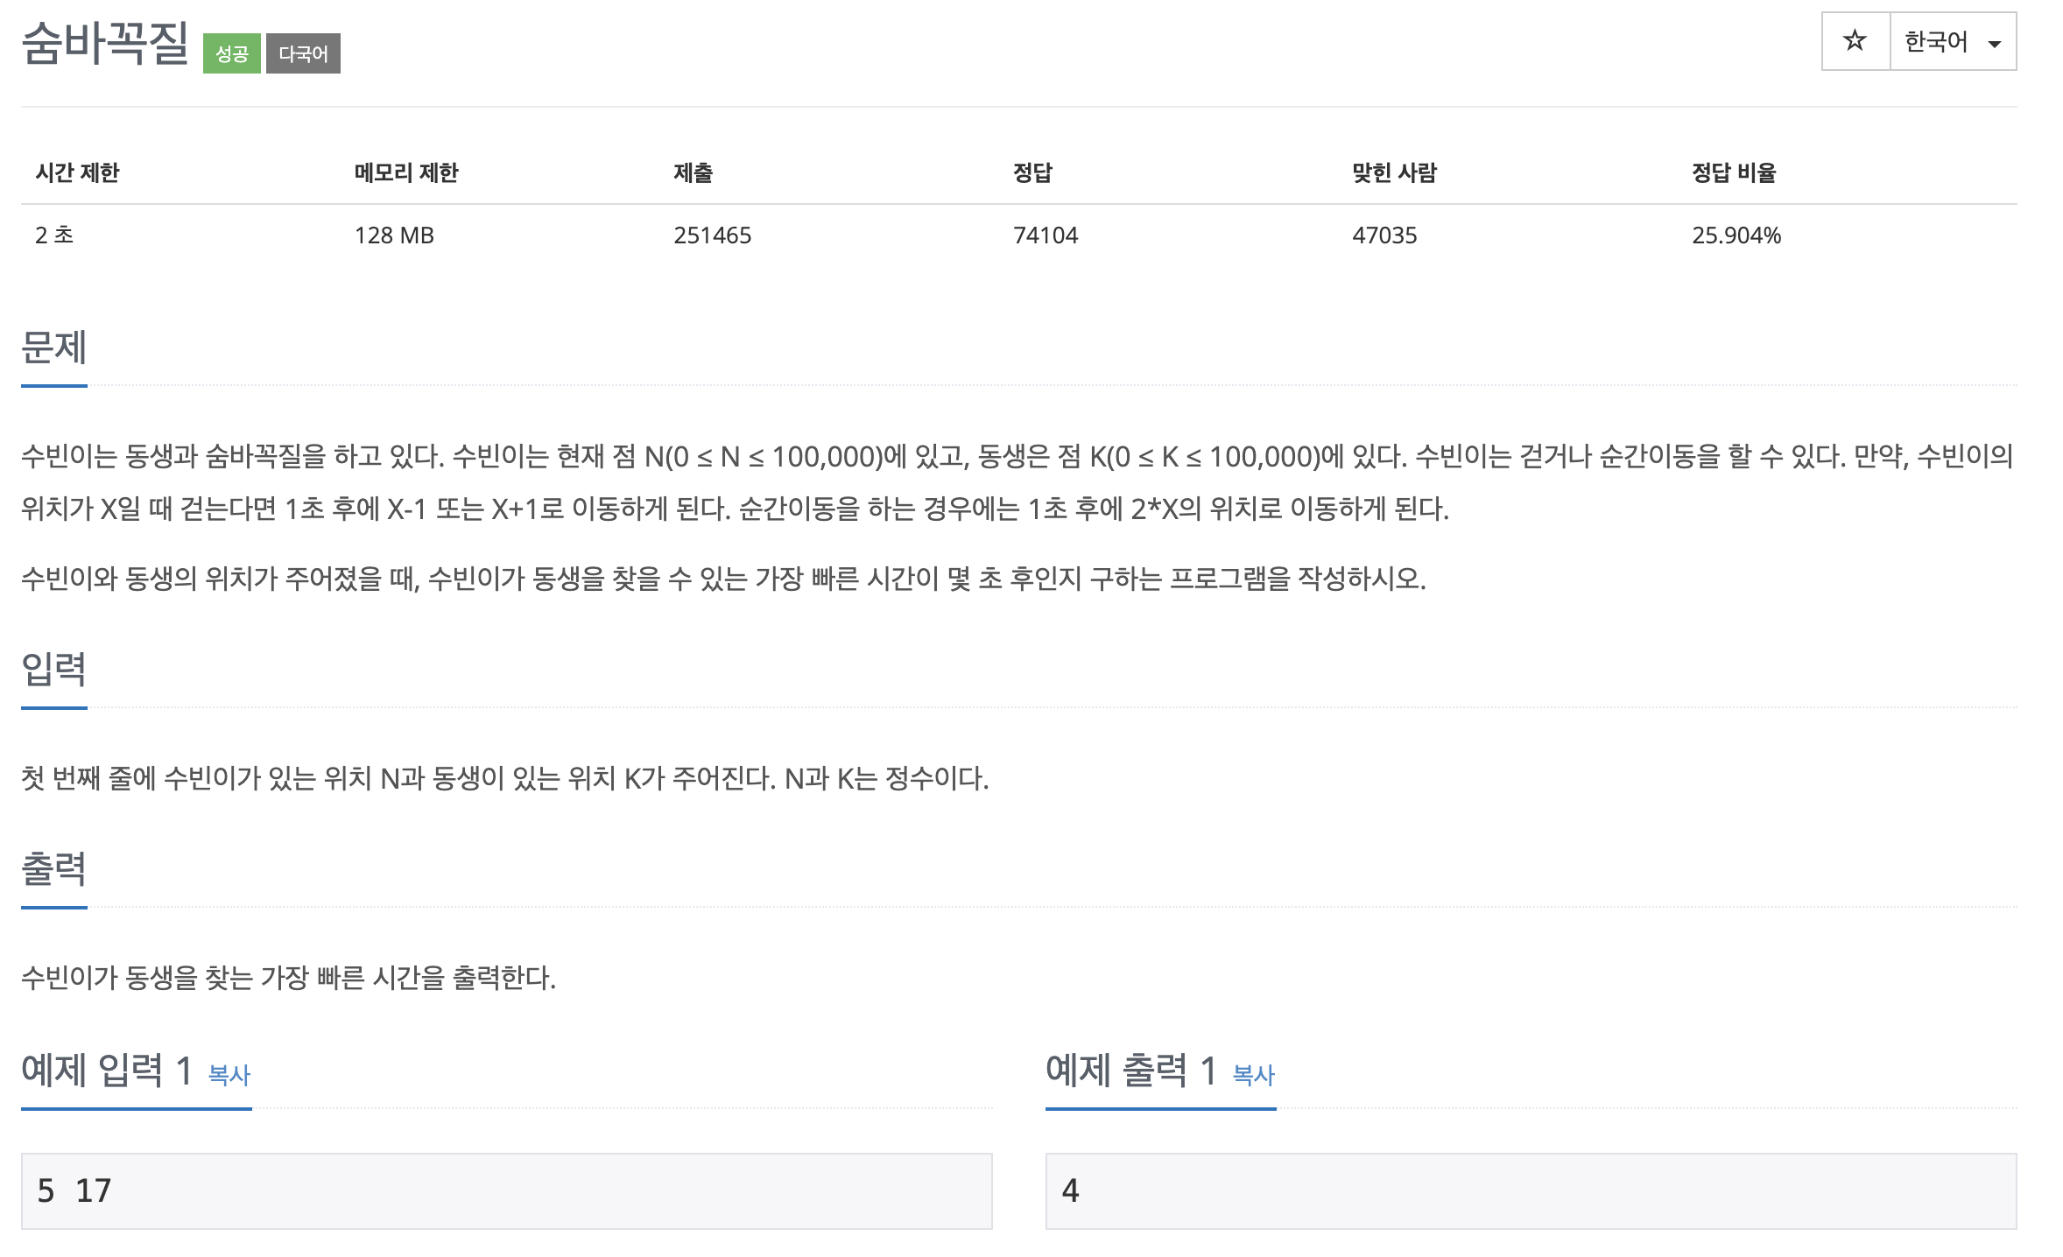Click the accepted count 74104

(1045, 235)
